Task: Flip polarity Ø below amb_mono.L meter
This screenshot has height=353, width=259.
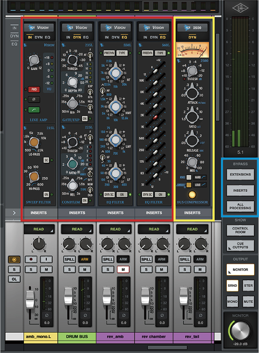Action: coord(47,315)
